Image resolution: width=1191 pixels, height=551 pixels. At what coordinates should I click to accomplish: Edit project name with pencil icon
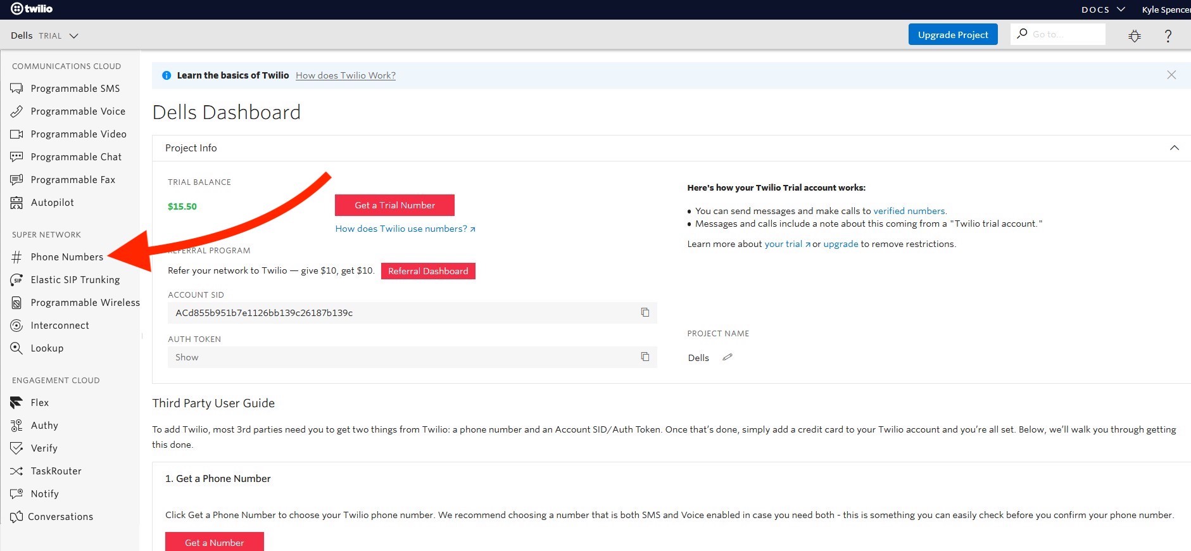[x=728, y=357]
